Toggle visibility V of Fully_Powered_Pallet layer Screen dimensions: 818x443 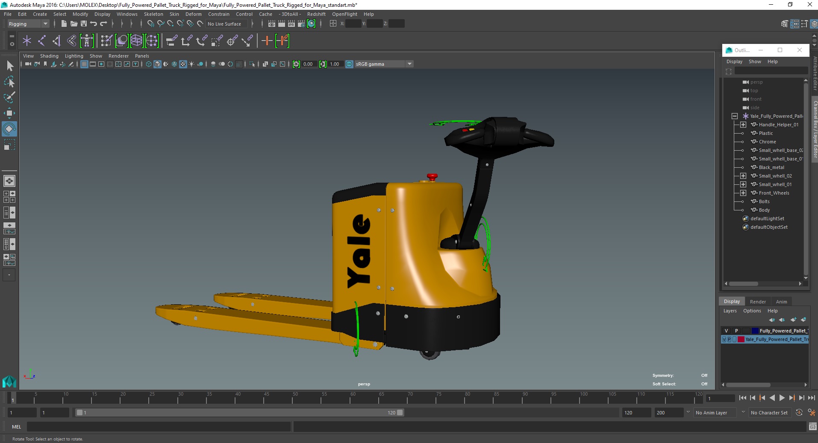pos(726,331)
